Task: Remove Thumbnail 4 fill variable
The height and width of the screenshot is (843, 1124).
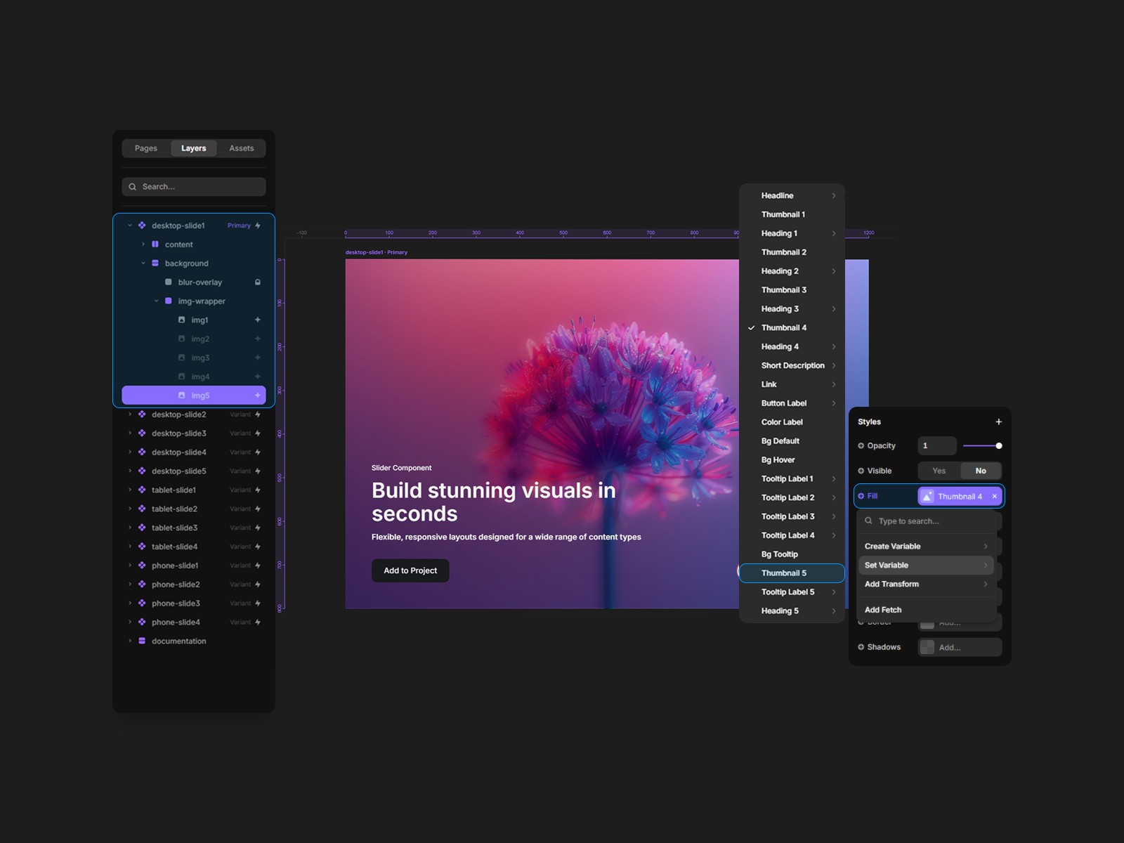Action: pyautogui.click(x=994, y=497)
